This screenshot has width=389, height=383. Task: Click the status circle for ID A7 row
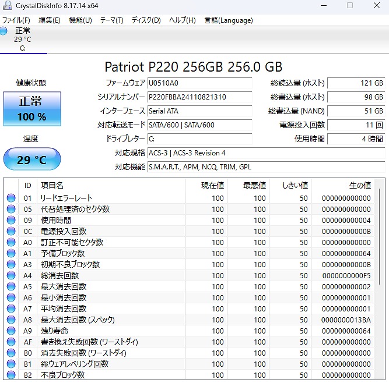click(x=11, y=308)
